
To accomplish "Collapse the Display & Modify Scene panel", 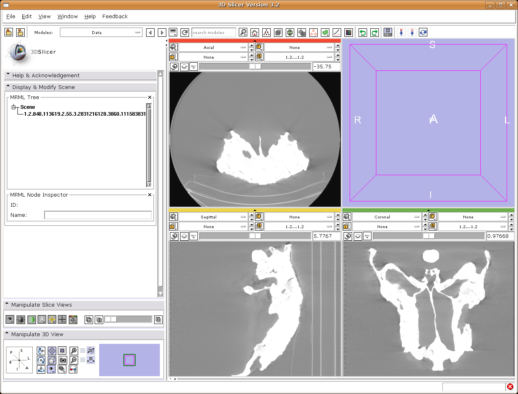I will [80, 87].
